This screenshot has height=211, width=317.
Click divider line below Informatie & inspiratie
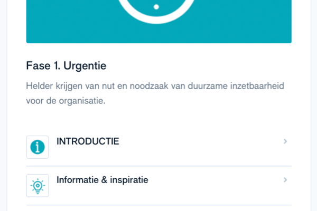pyautogui.click(x=159, y=205)
